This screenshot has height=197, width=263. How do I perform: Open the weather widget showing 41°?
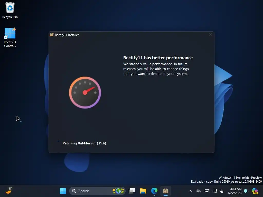tap(9, 191)
